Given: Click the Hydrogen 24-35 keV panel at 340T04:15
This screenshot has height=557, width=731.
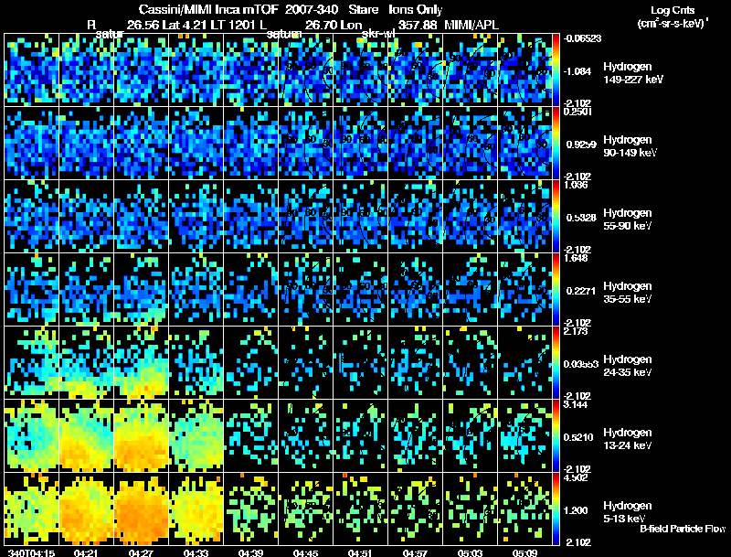Looking at the screenshot, I should coord(32,362).
